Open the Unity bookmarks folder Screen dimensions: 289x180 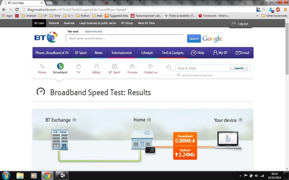coord(55,16)
